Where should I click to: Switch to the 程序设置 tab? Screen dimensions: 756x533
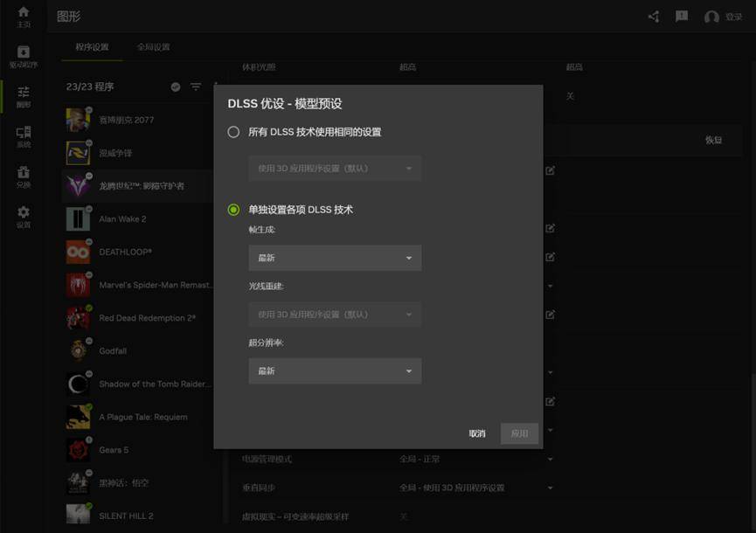pyautogui.click(x=92, y=47)
